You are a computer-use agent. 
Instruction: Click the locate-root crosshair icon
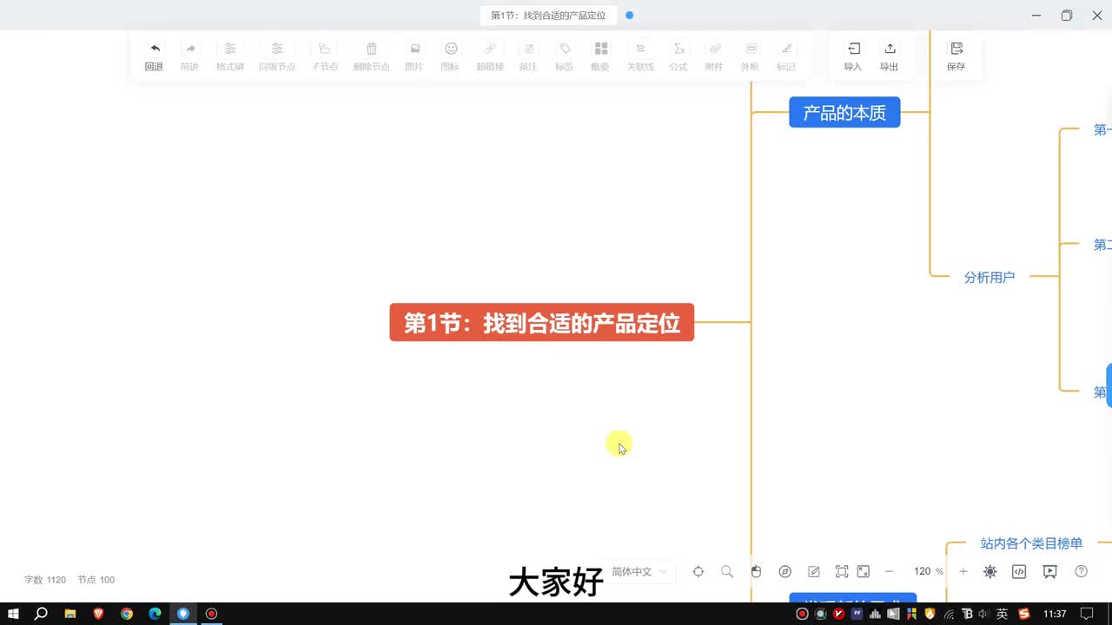point(698,571)
